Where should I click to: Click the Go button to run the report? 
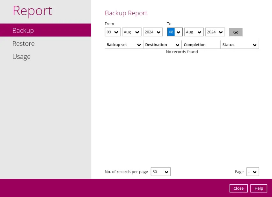[236, 32]
